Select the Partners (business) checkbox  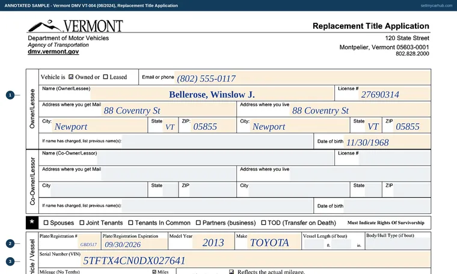(x=198, y=223)
